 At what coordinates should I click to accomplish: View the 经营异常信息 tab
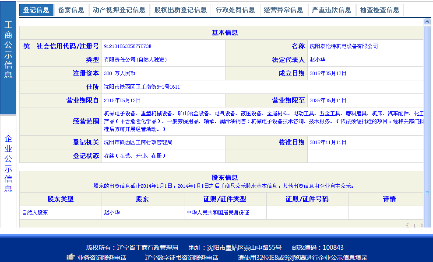pyautogui.click(x=283, y=10)
